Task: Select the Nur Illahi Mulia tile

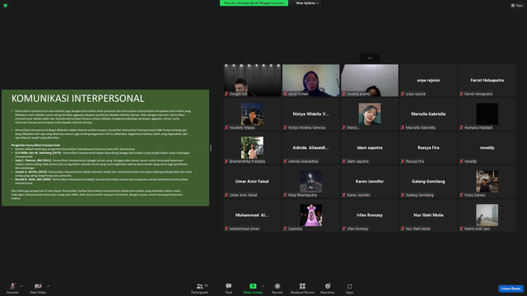Action: [428, 215]
